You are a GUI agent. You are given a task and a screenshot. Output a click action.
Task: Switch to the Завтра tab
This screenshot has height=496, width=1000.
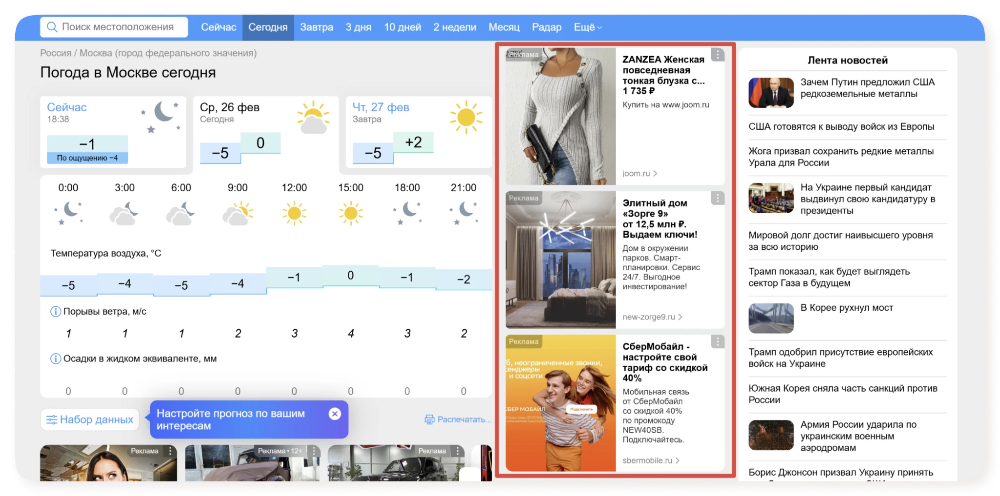(x=317, y=27)
